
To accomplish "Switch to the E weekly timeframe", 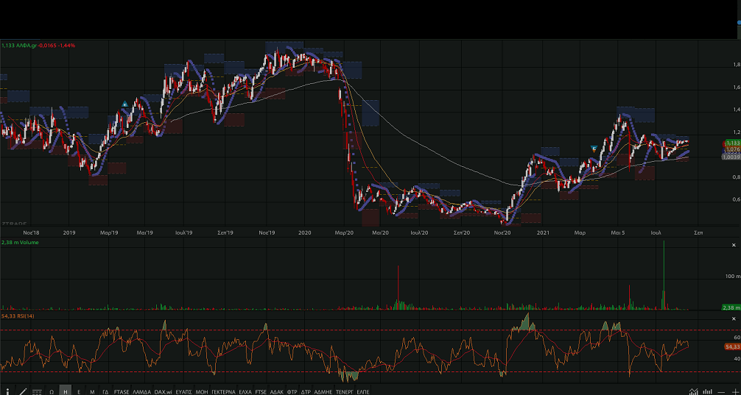I will (79, 391).
